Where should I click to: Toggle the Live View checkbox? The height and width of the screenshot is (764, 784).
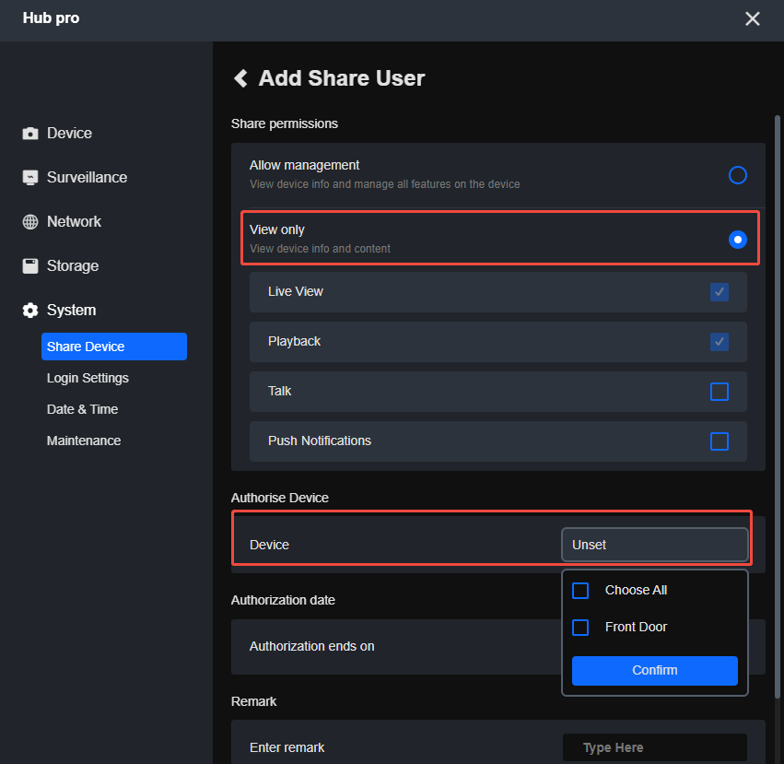[719, 292]
